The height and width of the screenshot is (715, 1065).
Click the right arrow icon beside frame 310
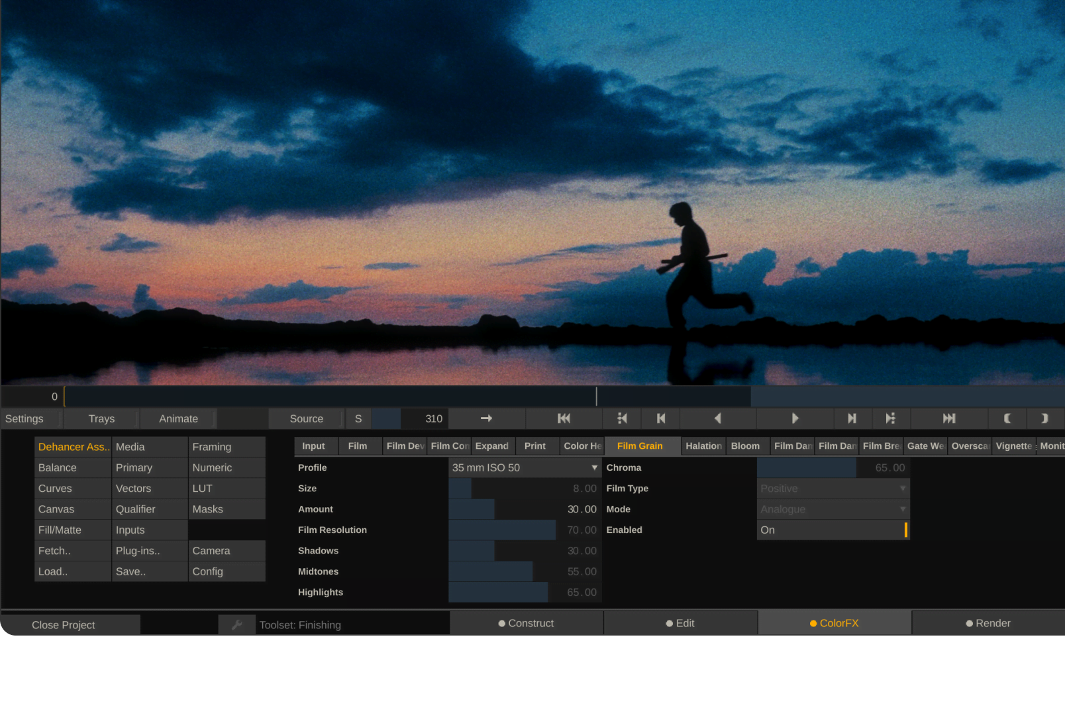[x=486, y=418]
